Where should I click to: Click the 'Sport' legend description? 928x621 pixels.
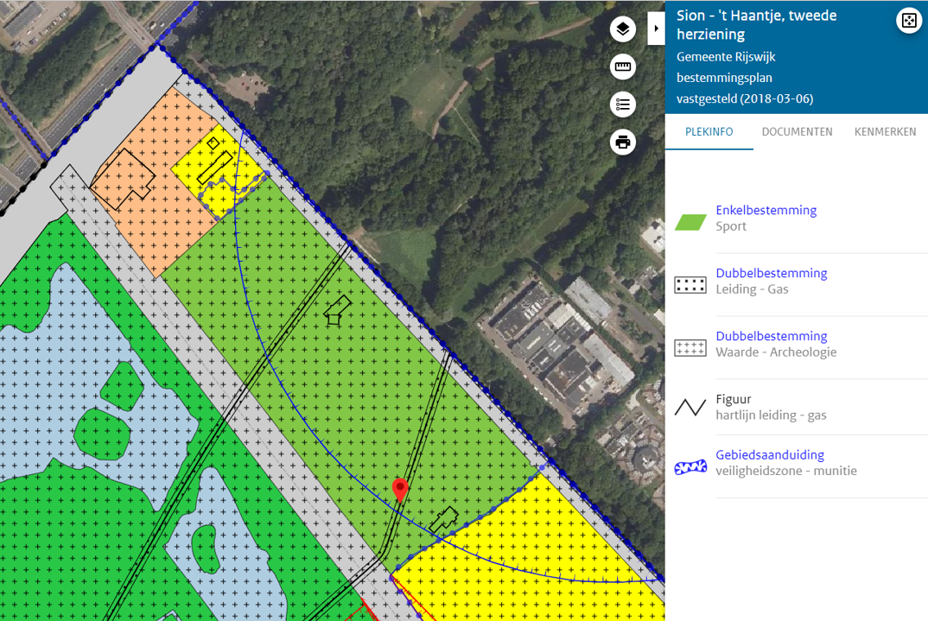(731, 226)
